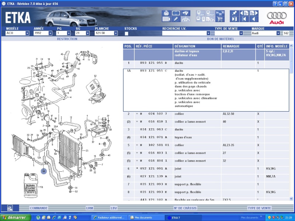The image size is (295, 221).
Task: Click the antifreeze bottle part in the diagram
Action: tap(31, 185)
